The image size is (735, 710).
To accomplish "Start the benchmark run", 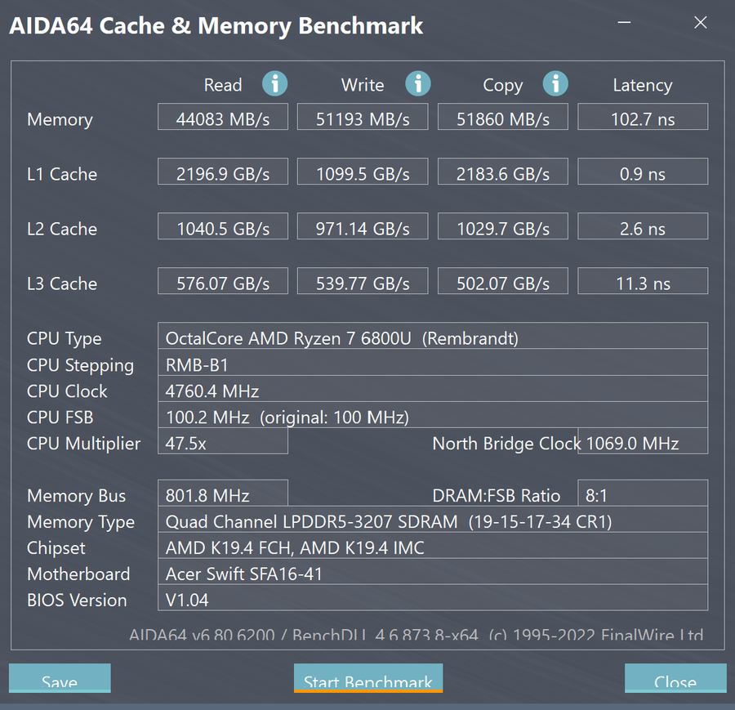I will (x=368, y=678).
